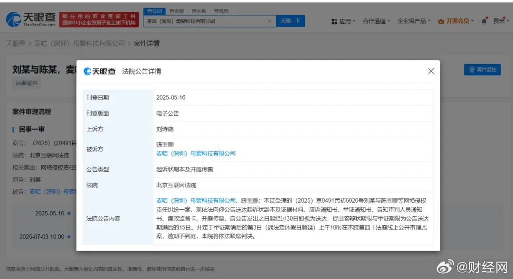Click the 2025-05-16 timeline dot
Screen dimensions: 513x279
(69, 214)
